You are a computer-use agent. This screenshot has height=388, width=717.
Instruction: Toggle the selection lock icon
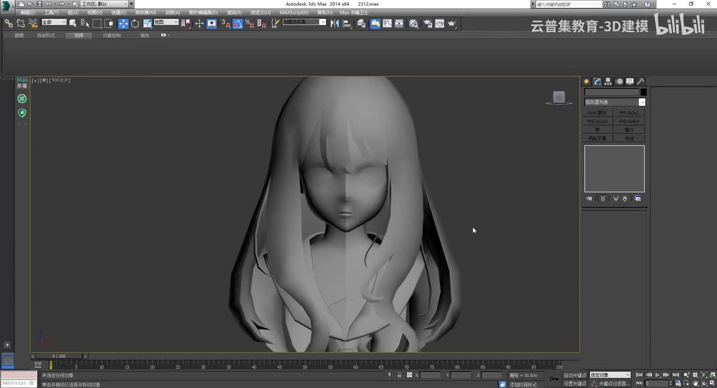(399, 375)
